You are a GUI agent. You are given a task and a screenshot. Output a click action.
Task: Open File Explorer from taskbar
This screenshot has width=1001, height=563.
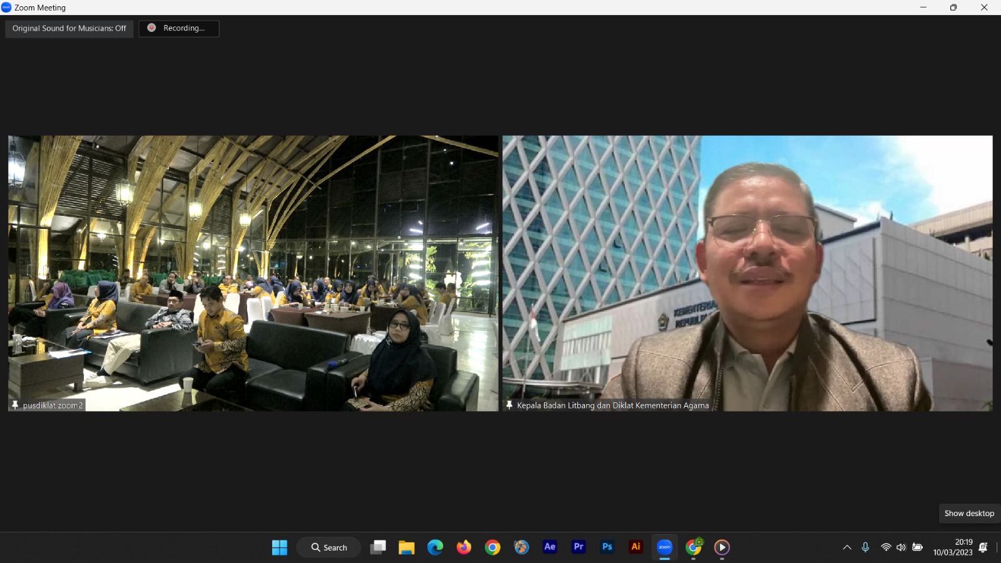click(x=407, y=547)
